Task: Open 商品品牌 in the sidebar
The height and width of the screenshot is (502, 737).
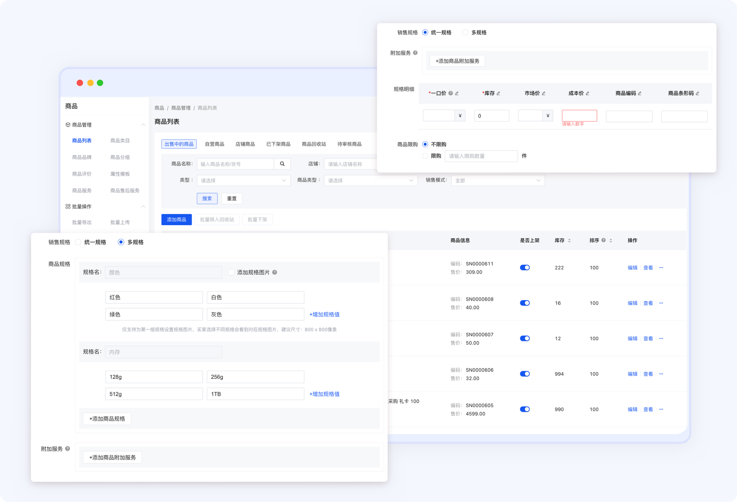Action: [x=82, y=158]
